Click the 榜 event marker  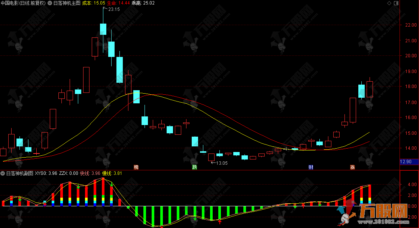[x=136, y=167]
